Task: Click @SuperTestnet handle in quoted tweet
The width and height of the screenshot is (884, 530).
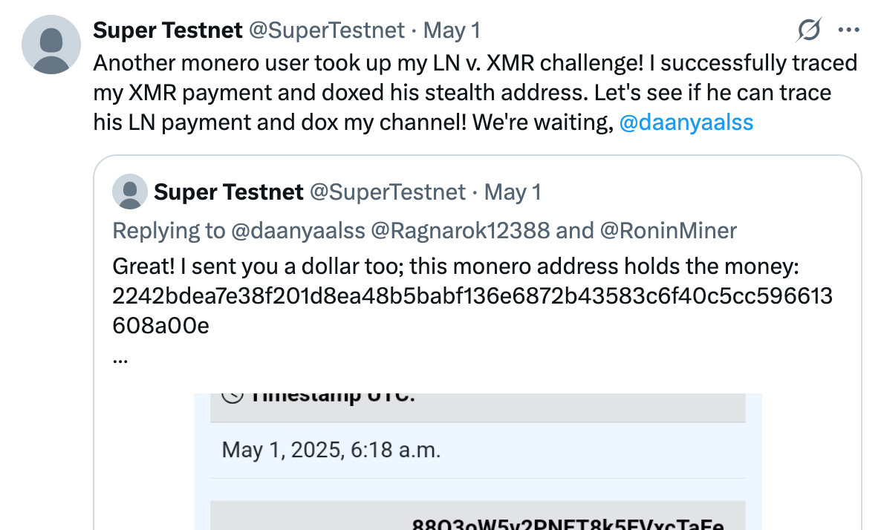Action: [x=388, y=192]
